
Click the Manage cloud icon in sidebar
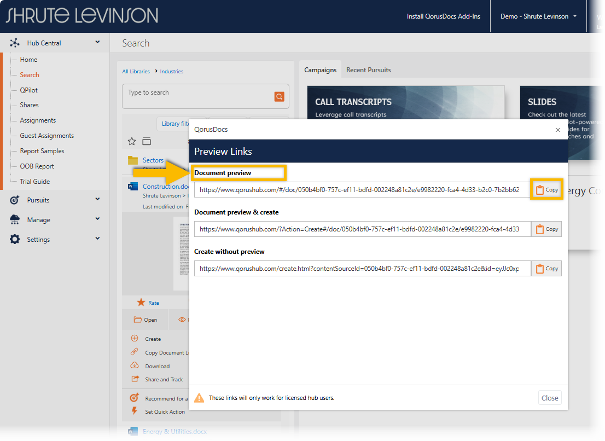(x=15, y=220)
